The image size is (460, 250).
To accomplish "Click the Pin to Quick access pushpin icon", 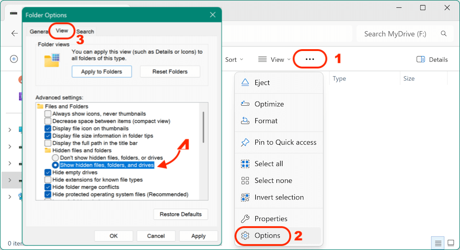I will coord(245,142).
